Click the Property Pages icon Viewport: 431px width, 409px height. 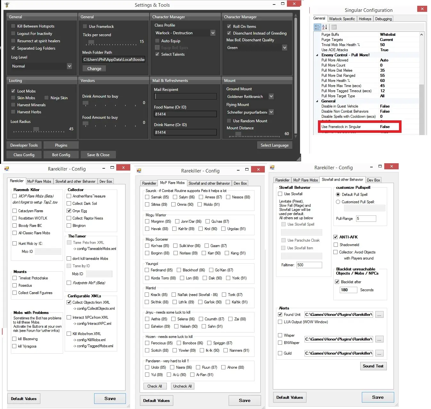point(334,27)
